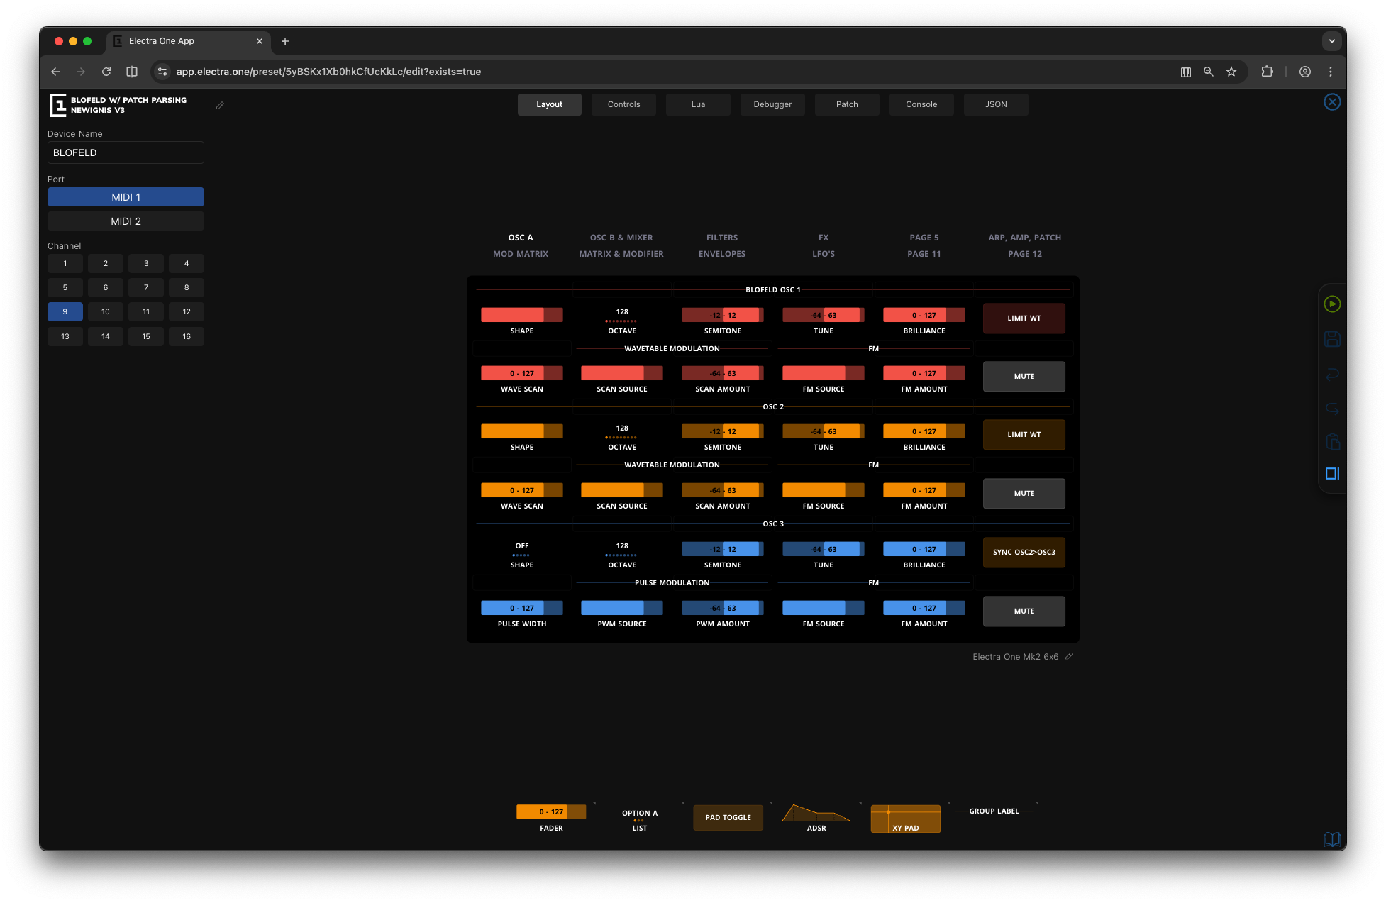
Task: Open the OSC 2 OCTAVE list control
Action: 622,437
